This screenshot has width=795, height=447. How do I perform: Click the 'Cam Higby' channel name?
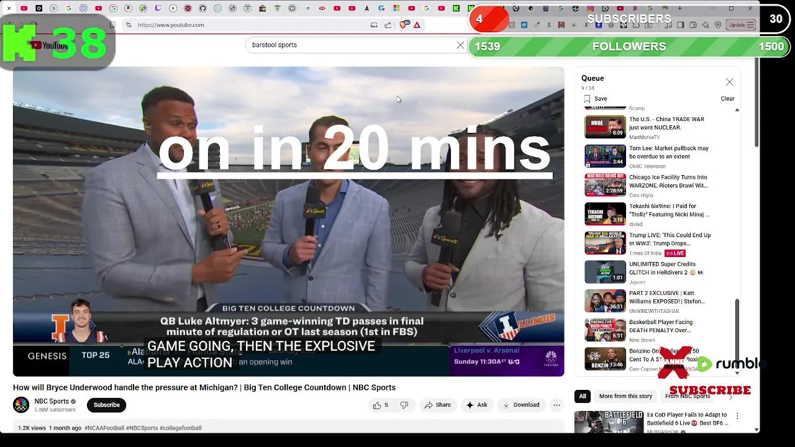(642, 196)
